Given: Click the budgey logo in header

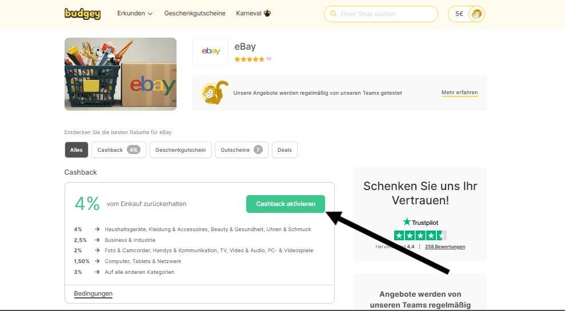Looking at the screenshot, I should coord(82,14).
